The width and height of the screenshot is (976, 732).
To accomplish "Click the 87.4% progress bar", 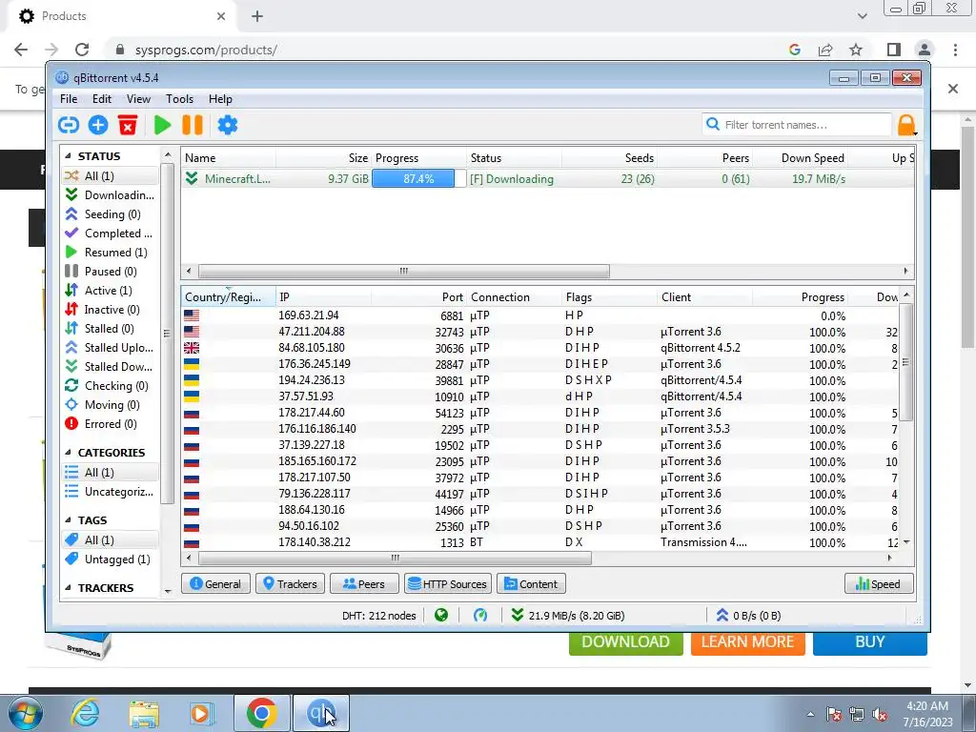I will (x=418, y=178).
